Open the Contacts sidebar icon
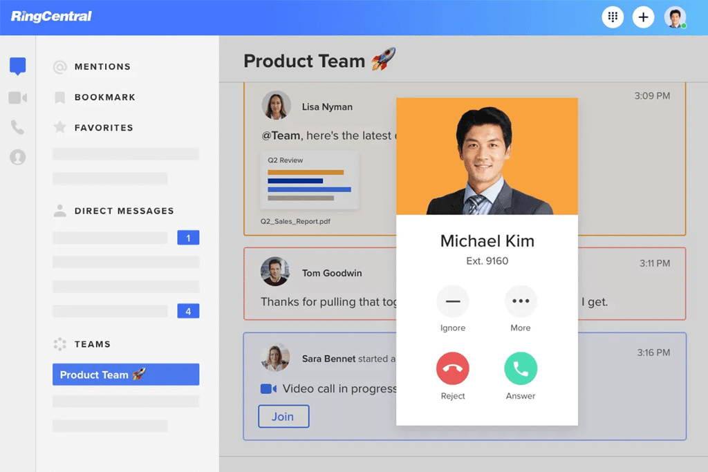 [17, 157]
